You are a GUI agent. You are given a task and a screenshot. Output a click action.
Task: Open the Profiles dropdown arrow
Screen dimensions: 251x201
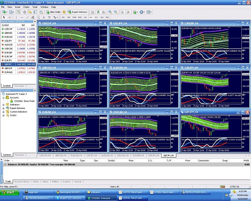click(x=14, y=12)
